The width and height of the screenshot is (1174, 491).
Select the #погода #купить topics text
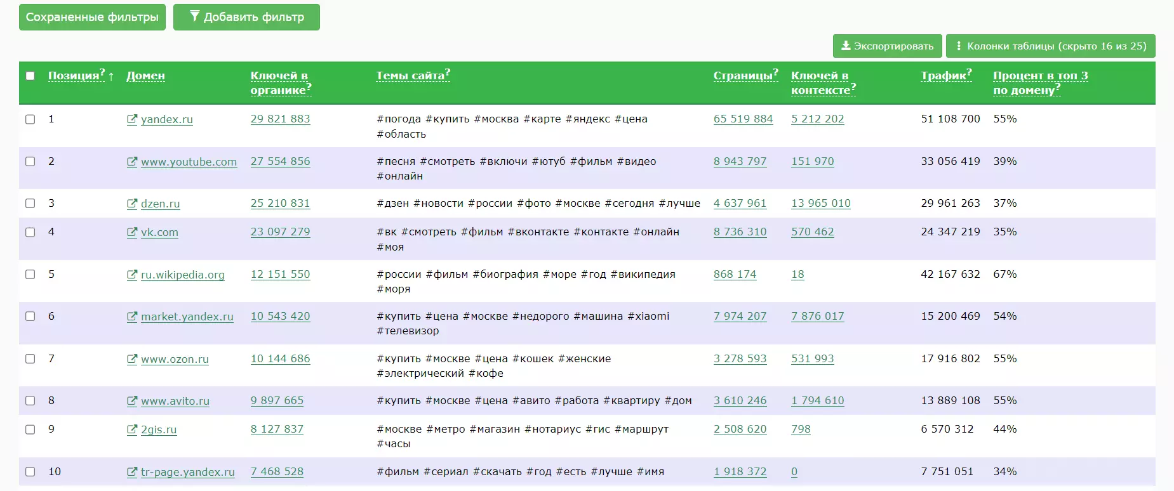click(x=512, y=126)
